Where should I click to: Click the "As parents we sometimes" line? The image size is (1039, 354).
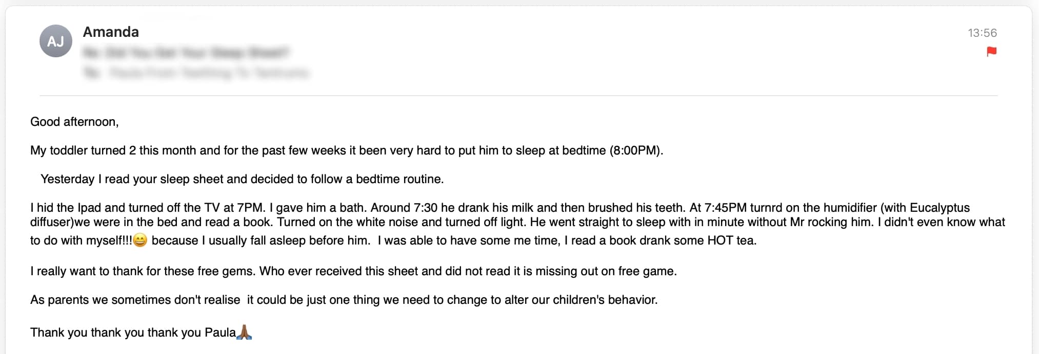pos(344,300)
